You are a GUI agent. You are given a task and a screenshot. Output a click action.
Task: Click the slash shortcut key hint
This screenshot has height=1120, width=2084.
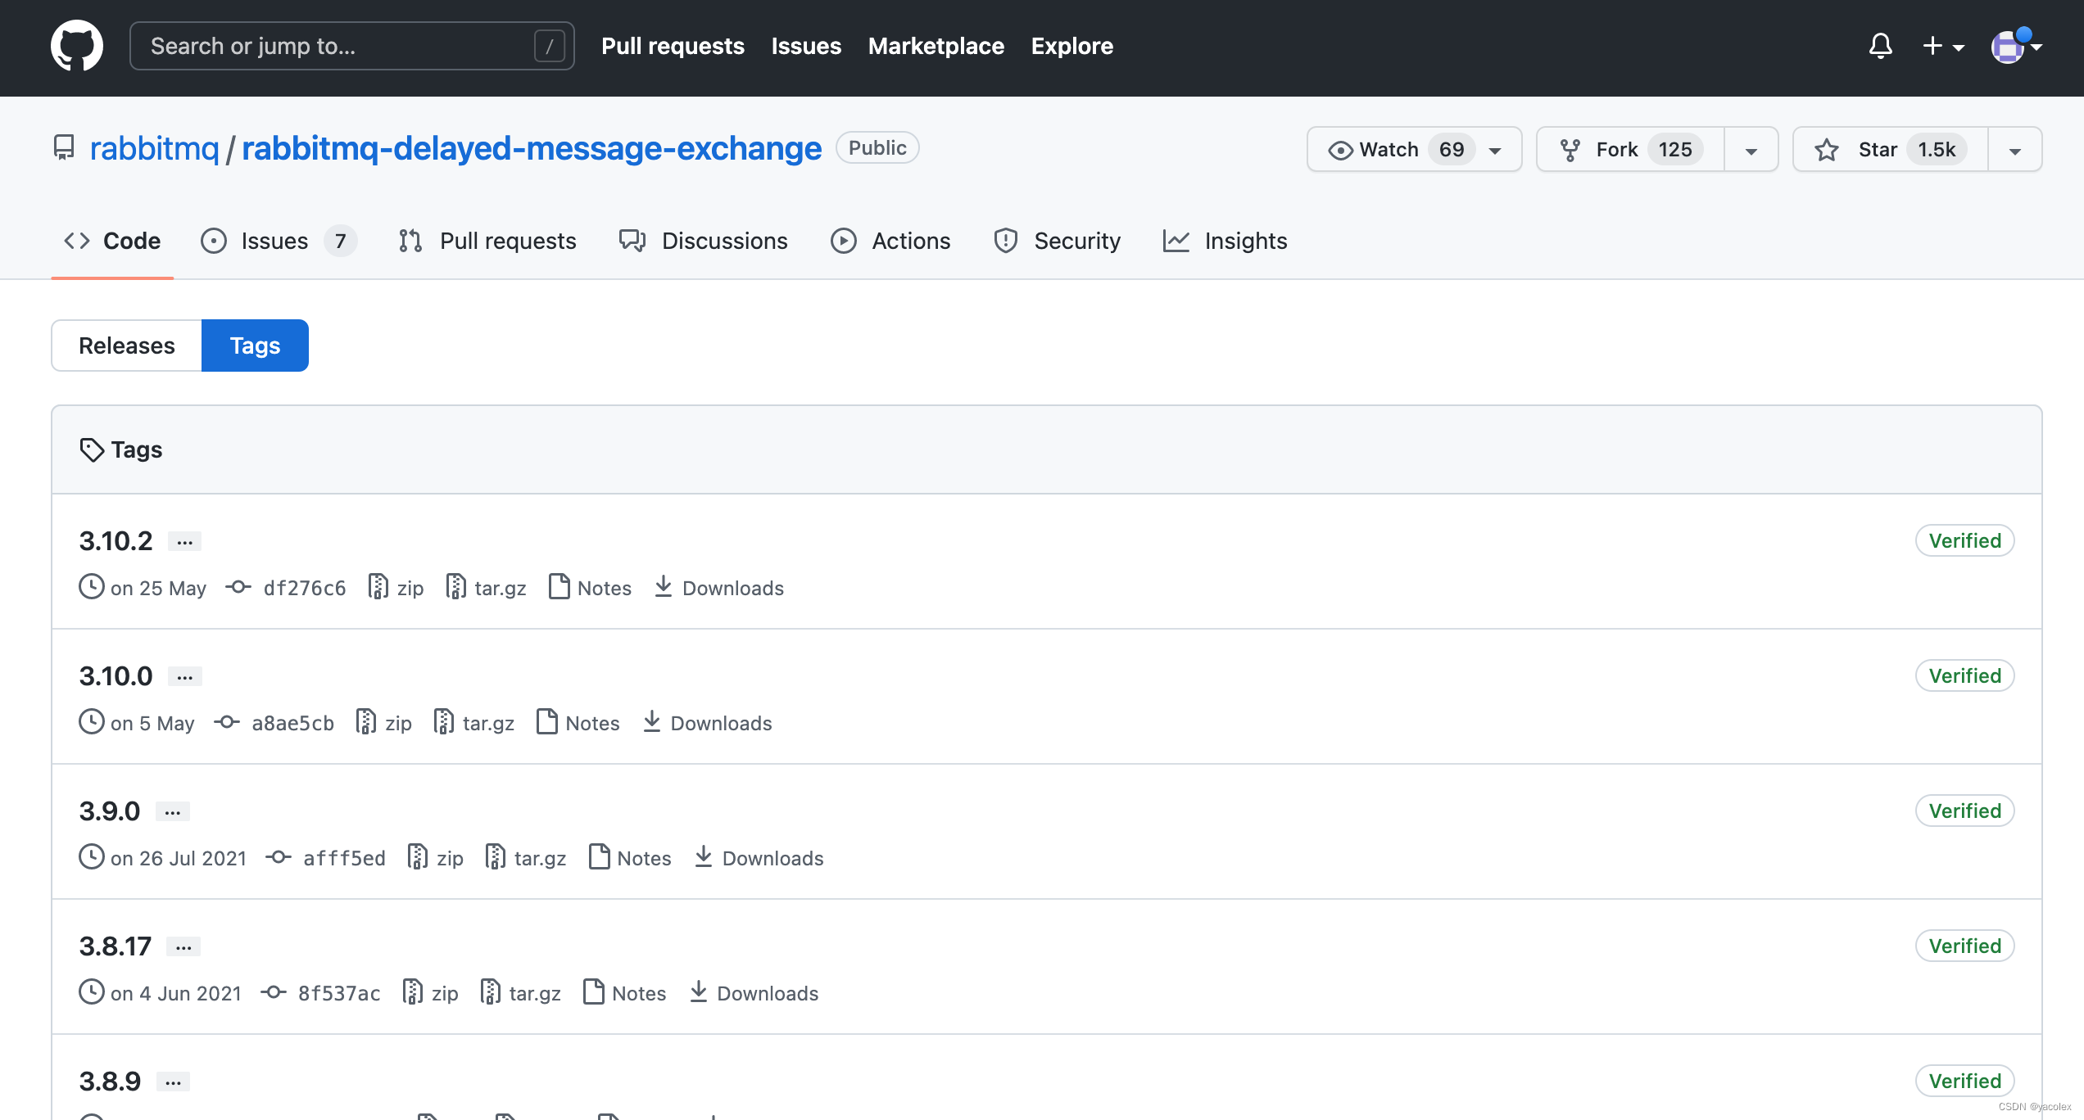tap(550, 46)
